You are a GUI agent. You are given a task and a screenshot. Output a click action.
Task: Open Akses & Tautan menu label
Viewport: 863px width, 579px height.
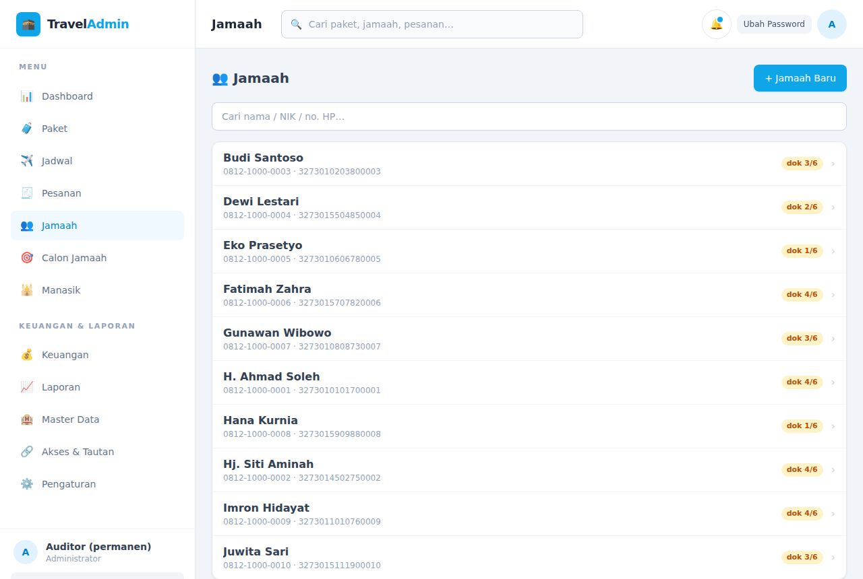[78, 452]
